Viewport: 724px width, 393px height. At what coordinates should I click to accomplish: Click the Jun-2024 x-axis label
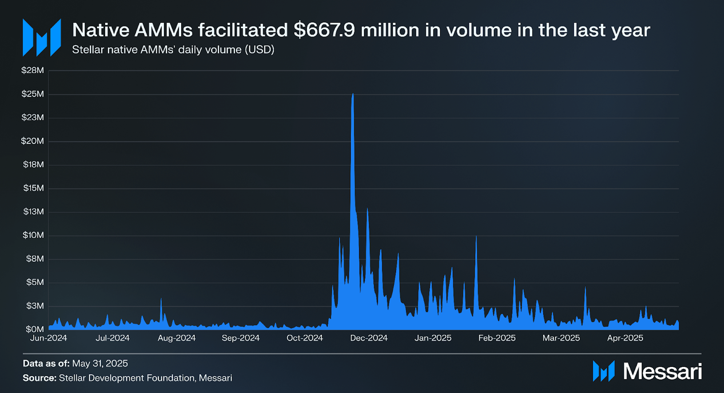click(49, 338)
